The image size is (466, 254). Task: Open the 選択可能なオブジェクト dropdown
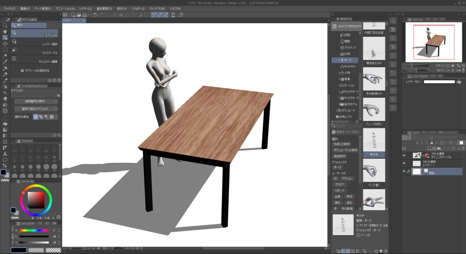[x=36, y=109]
